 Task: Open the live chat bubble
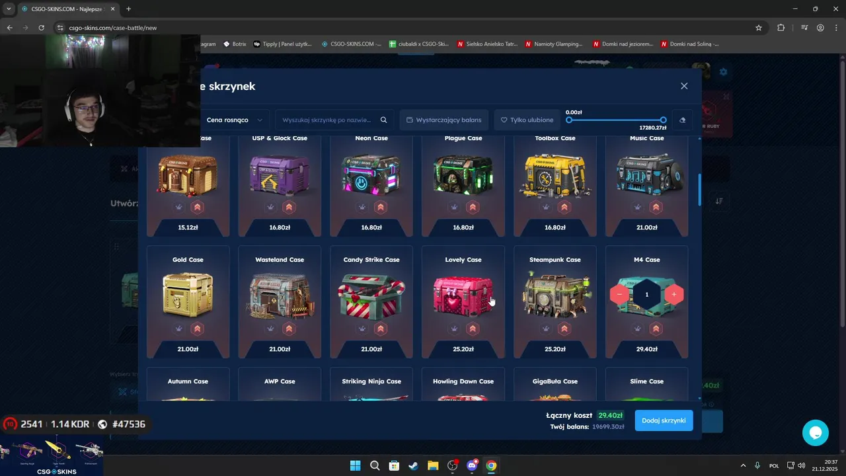(x=815, y=433)
